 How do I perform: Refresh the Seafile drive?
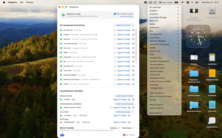click(115, 84)
